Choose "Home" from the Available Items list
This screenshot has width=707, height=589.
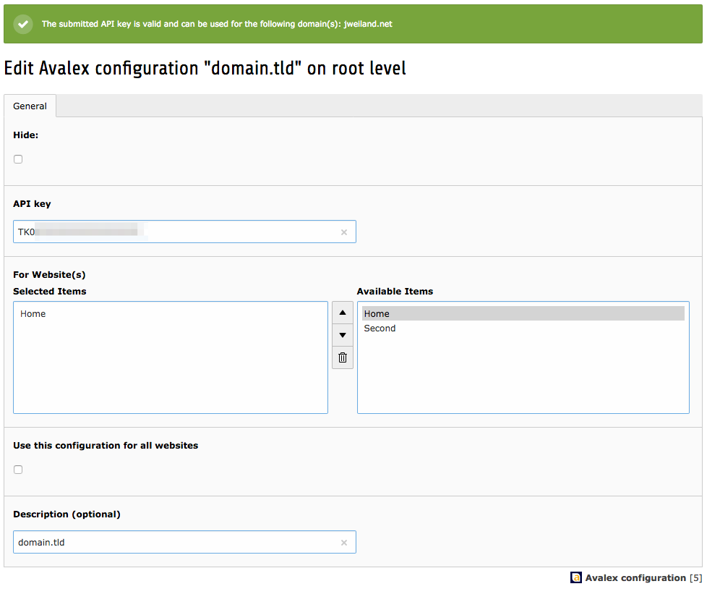[x=377, y=313]
